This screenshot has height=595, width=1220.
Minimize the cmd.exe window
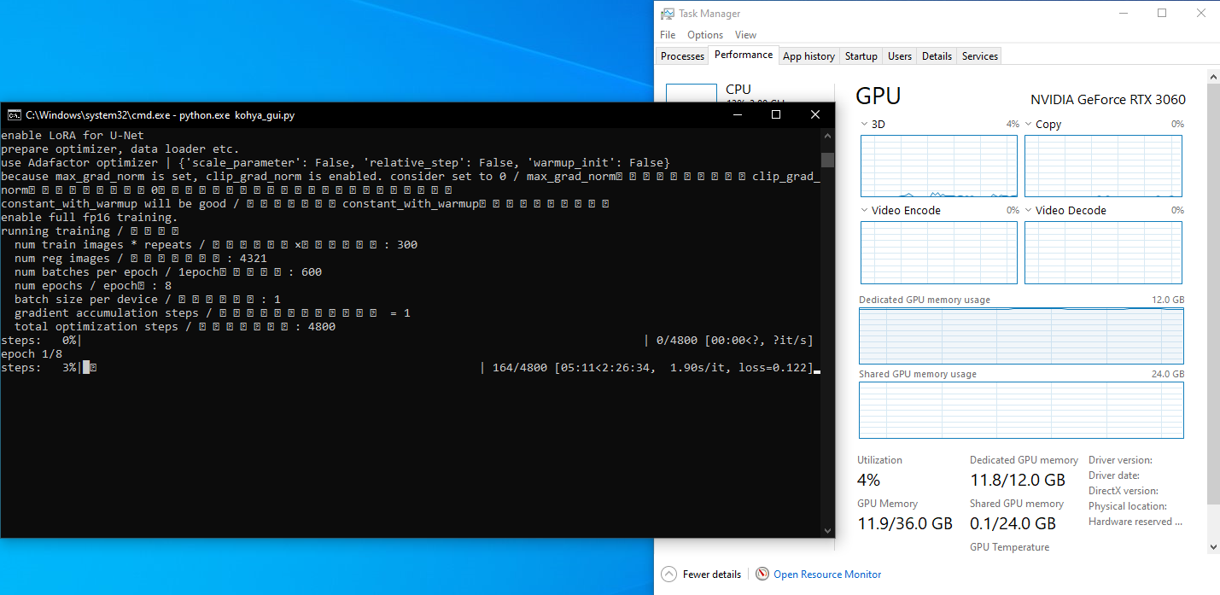(736, 115)
